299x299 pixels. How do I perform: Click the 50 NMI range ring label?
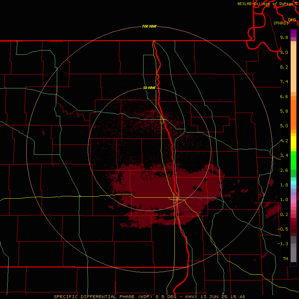(149, 88)
